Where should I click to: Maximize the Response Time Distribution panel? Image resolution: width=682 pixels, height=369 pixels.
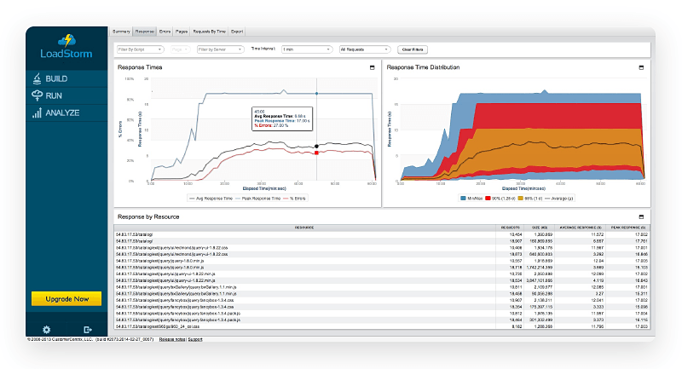641,67
